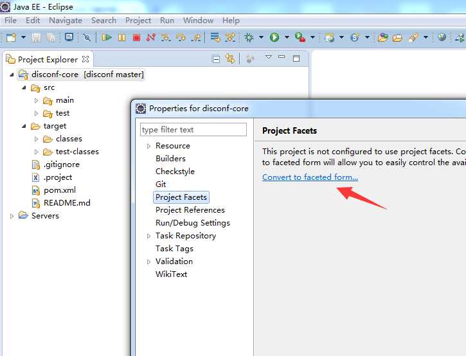The width and height of the screenshot is (466, 356).
Task: Maximize the Project Explorer view
Action: [296, 58]
